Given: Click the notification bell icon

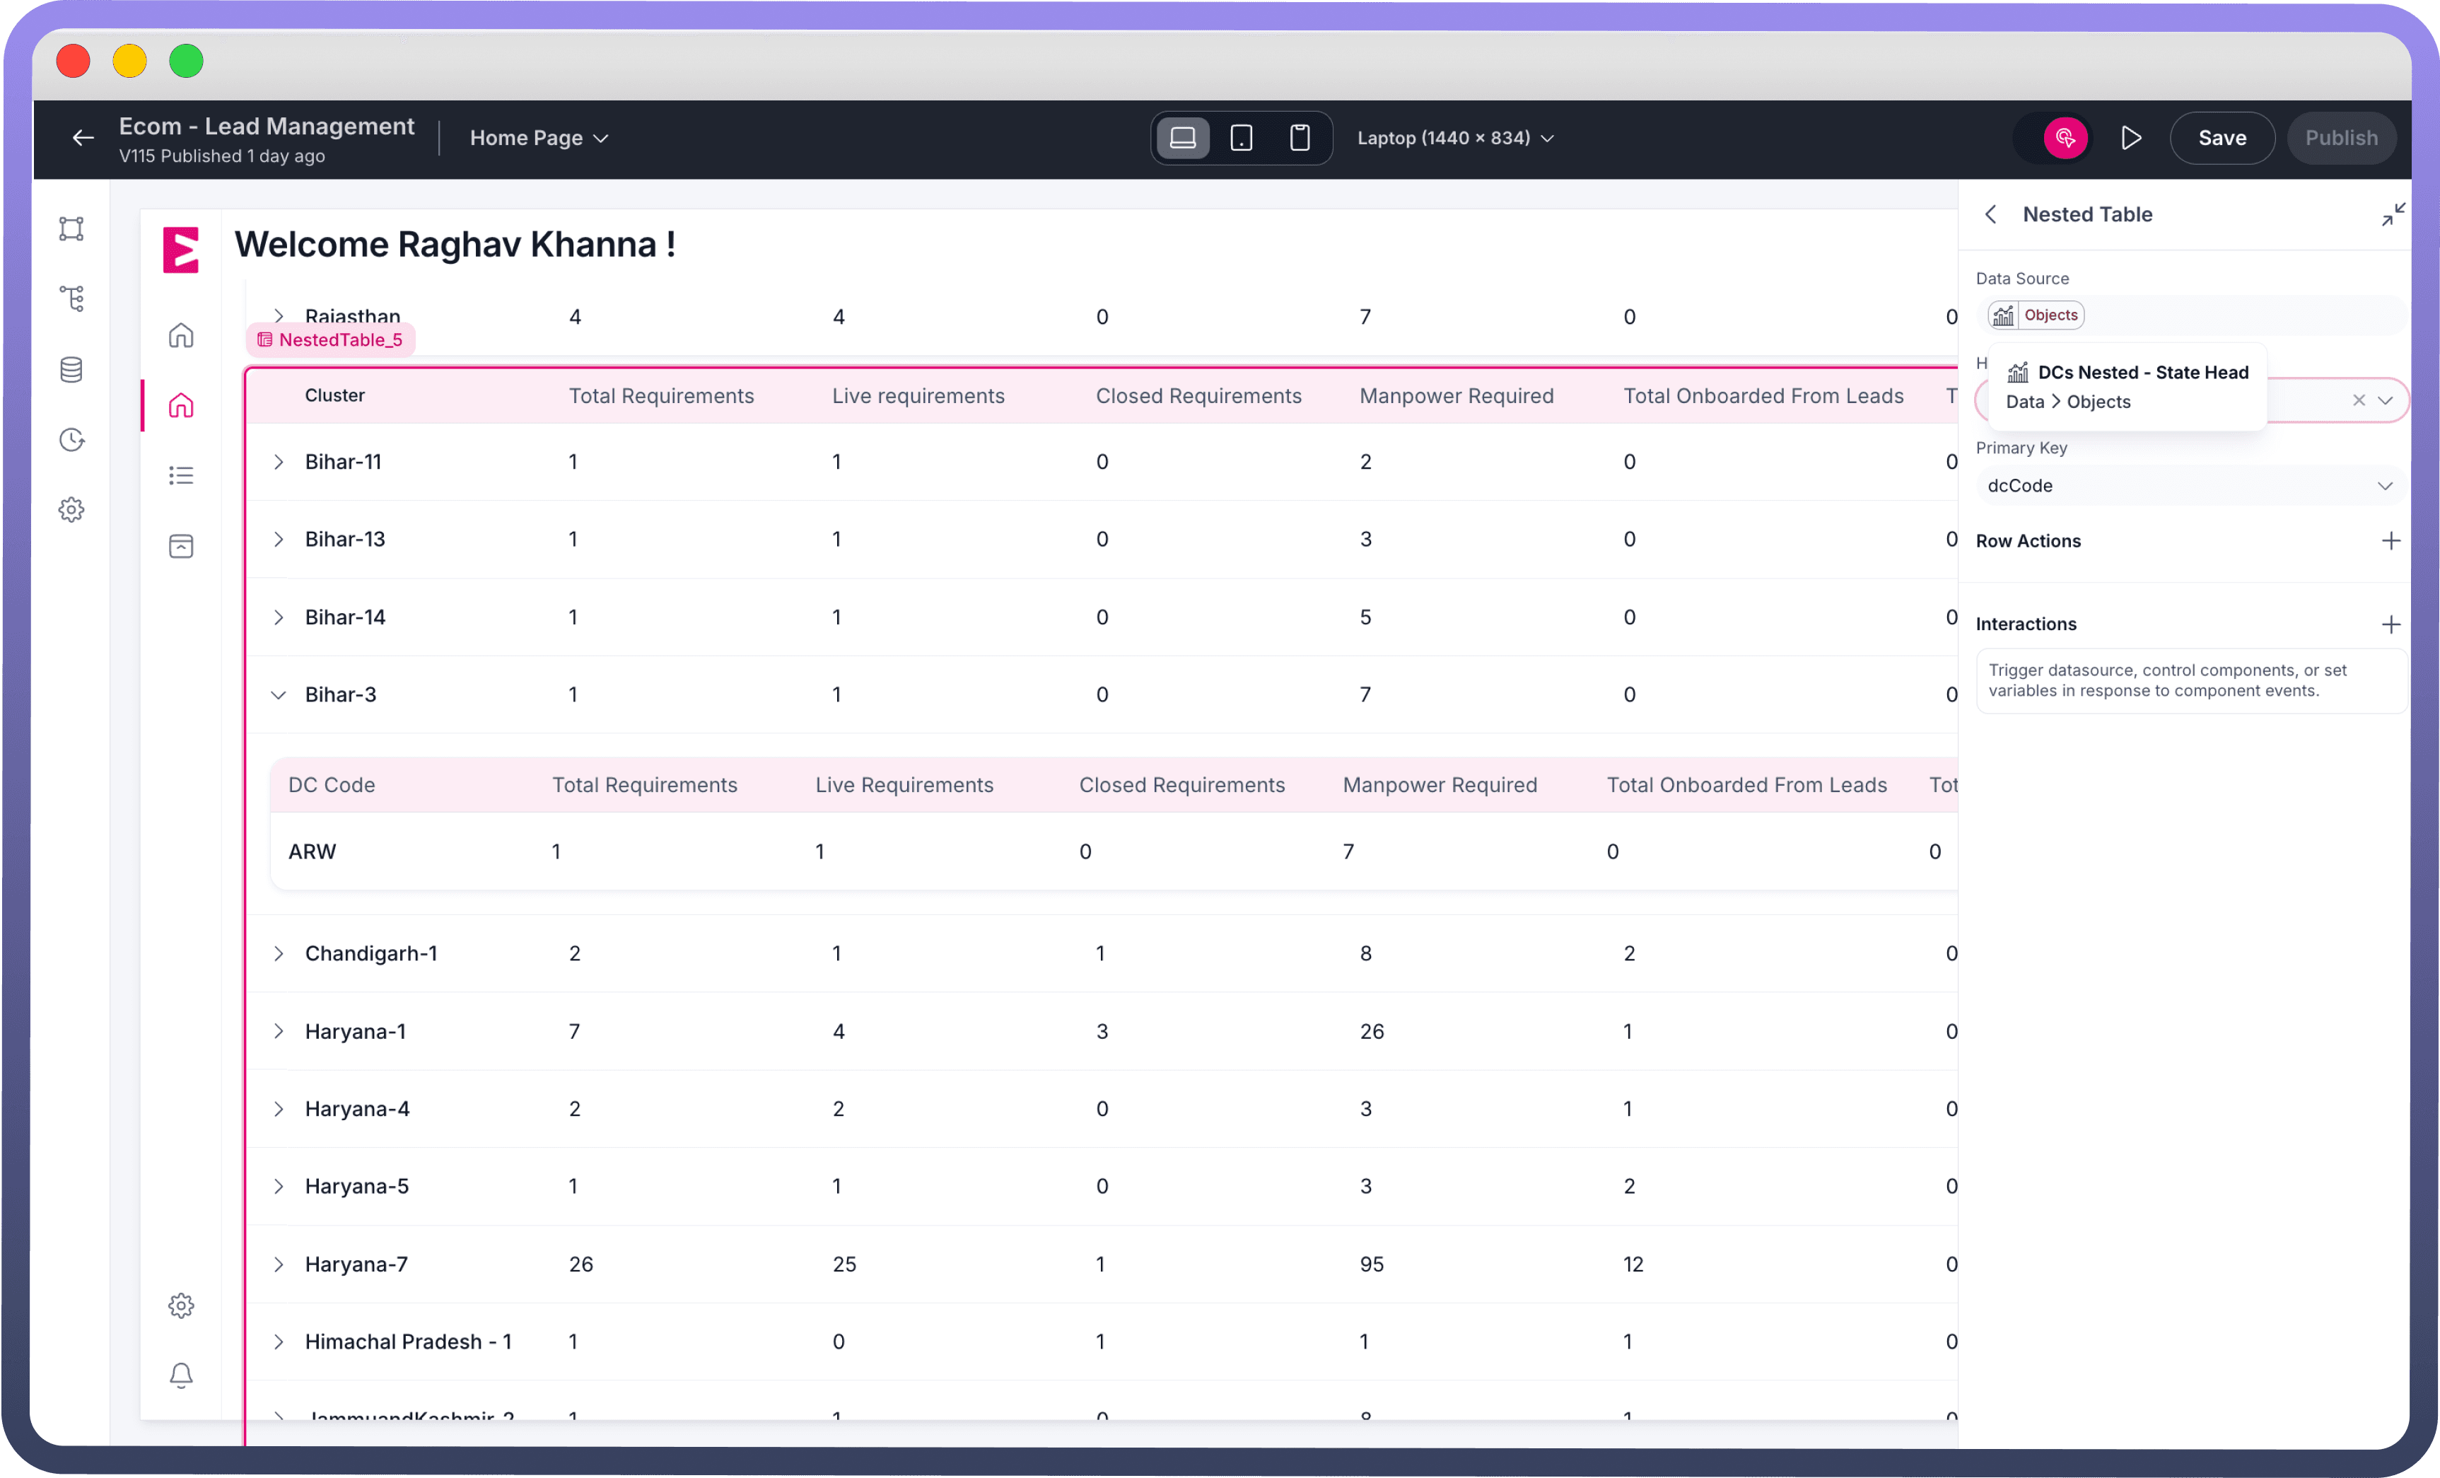Looking at the screenshot, I should pyautogui.click(x=181, y=1375).
